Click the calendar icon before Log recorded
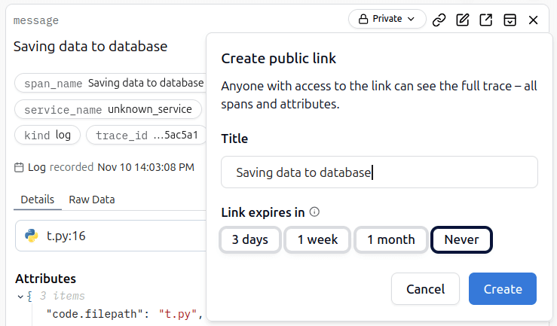557x326 pixels. (19, 167)
